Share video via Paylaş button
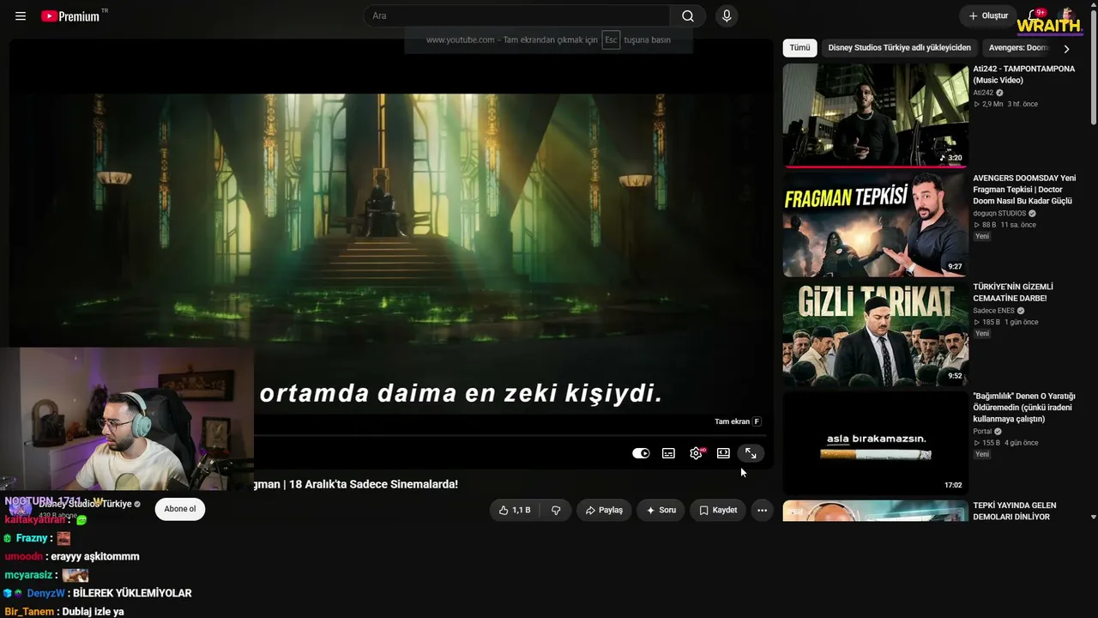1098x618 pixels. pyautogui.click(x=604, y=510)
